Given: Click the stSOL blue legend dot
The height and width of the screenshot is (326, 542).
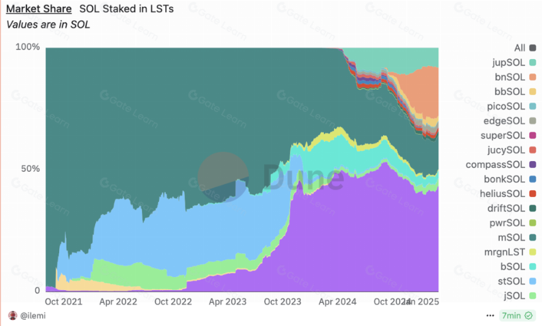Looking at the screenshot, I should (533, 281).
